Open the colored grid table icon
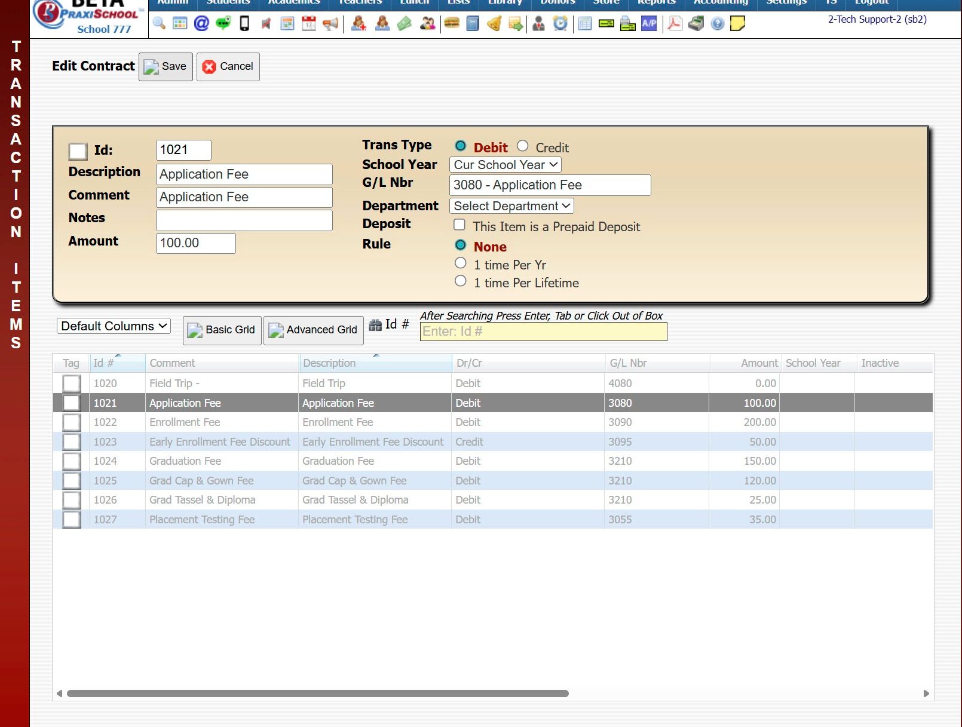 pos(180,24)
